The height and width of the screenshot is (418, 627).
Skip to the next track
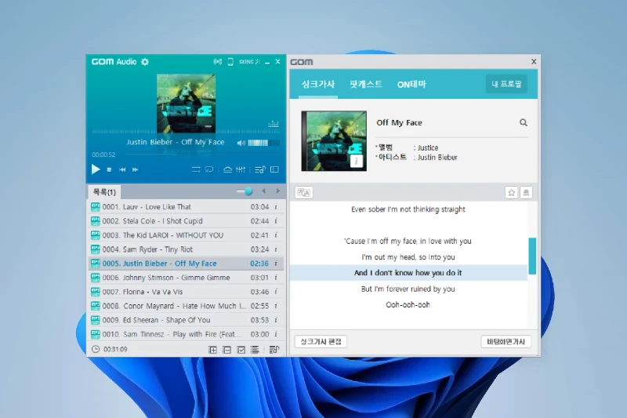[135, 169]
